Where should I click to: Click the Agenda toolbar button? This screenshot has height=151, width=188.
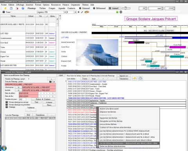tap(61, 8)
